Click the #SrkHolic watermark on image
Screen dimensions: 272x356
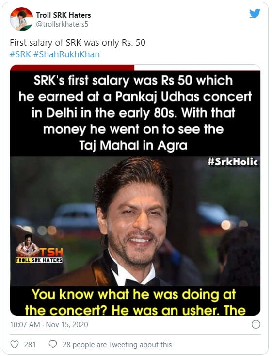(233, 162)
